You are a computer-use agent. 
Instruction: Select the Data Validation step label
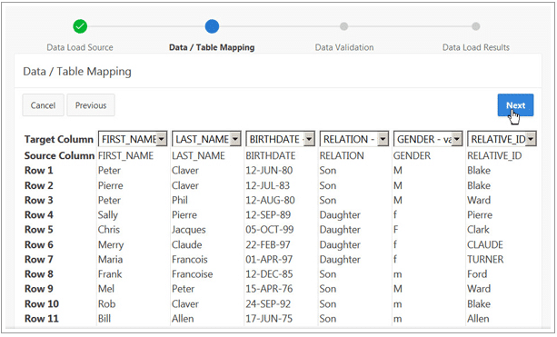tap(344, 47)
